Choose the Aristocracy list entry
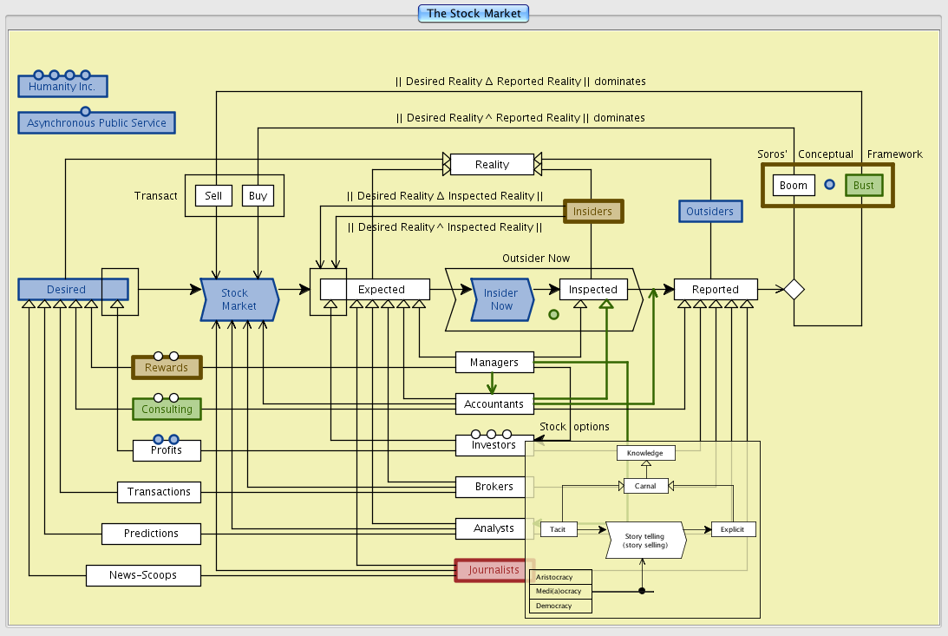The height and width of the screenshot is (636, 948). click(x=560, y=577)
